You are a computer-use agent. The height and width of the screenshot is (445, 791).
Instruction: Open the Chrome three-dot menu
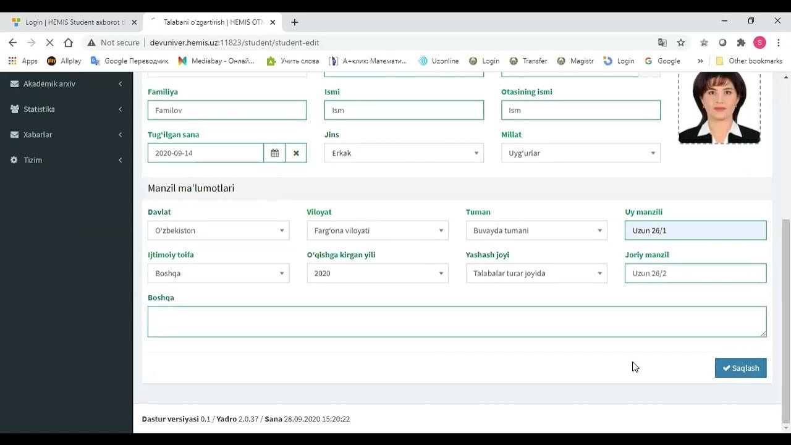[x=778, y=43]
